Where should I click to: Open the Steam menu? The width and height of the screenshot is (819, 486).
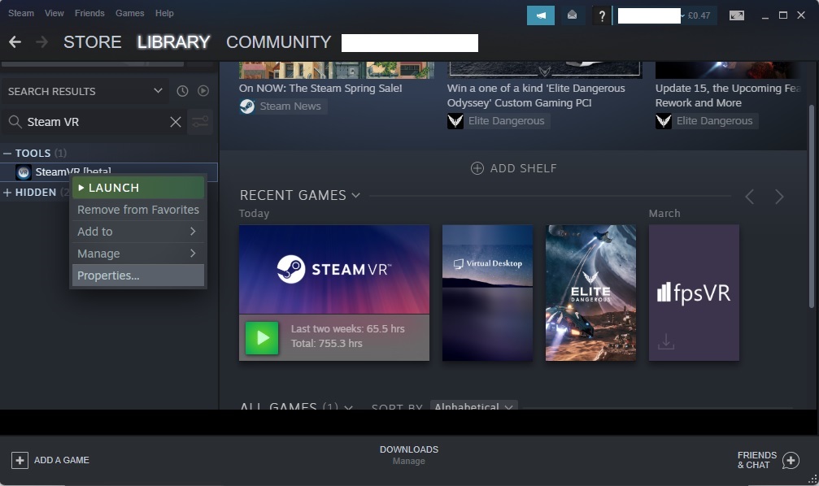pos(21,13)
